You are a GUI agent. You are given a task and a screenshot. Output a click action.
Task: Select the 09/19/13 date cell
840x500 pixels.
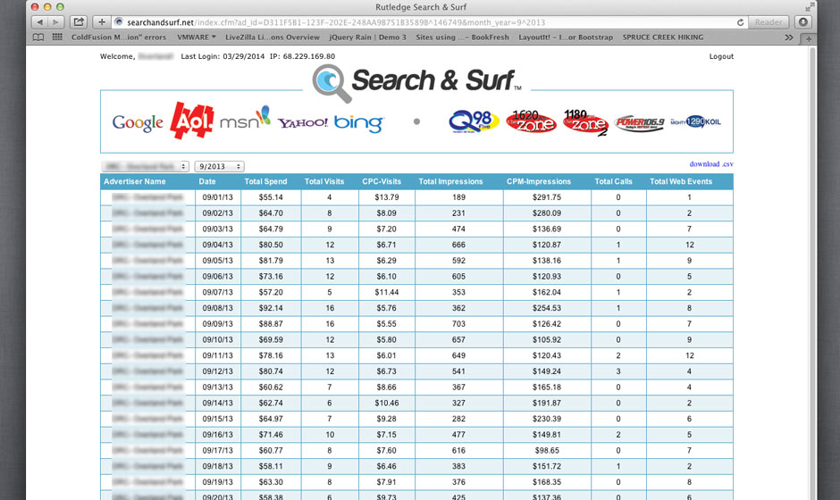(217, 482)
